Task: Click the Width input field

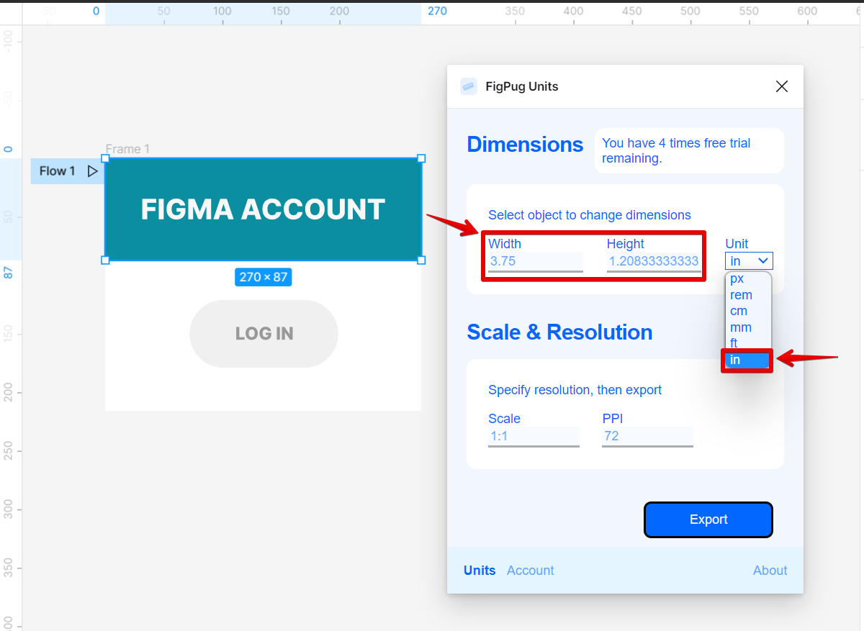Action: [535, 261]
